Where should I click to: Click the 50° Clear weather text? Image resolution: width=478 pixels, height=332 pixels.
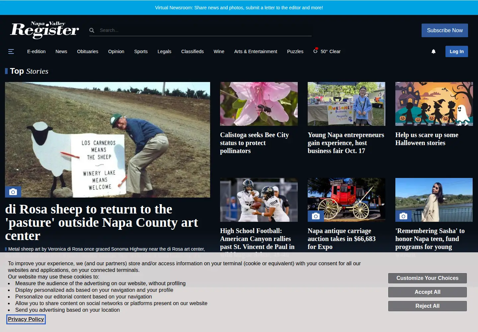(331, 51)
